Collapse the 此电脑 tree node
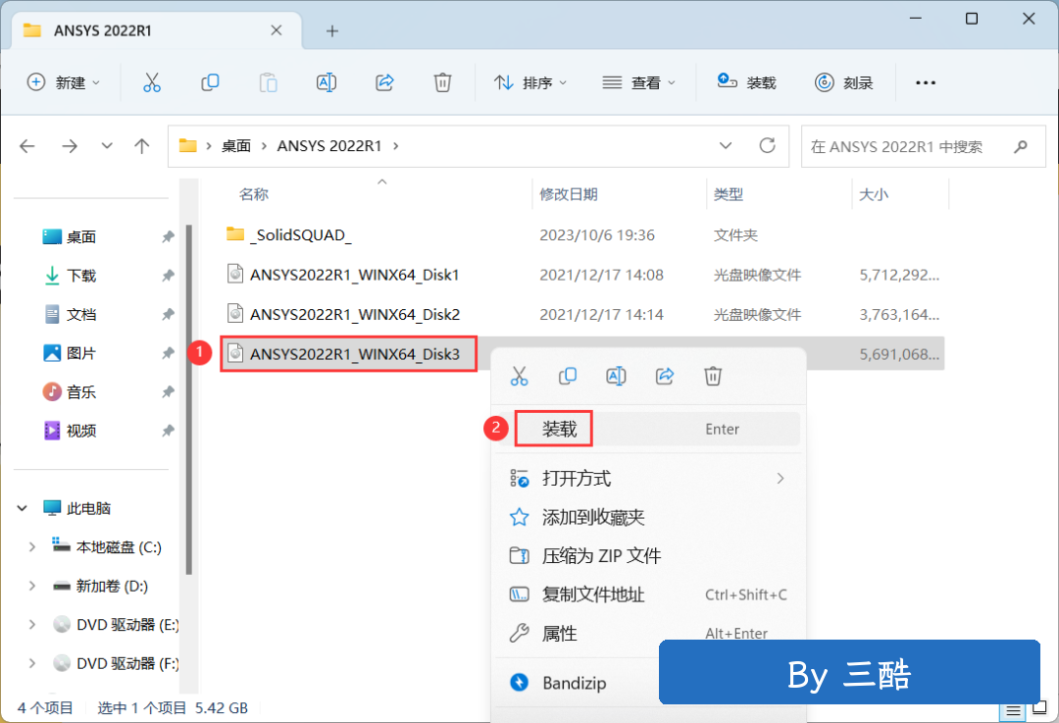 coord(23,508)
